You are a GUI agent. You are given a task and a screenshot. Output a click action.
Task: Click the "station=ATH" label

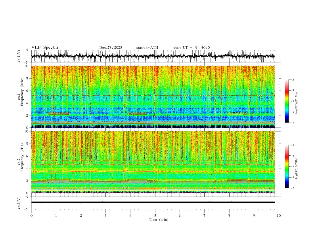click(147, 47)
